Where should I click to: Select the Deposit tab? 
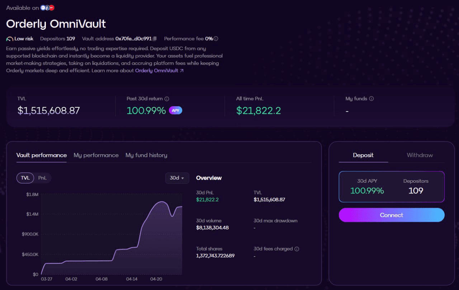click(x=363, y=155)
